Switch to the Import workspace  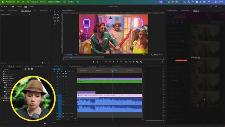pyautogui.click(x=20, y=6)
